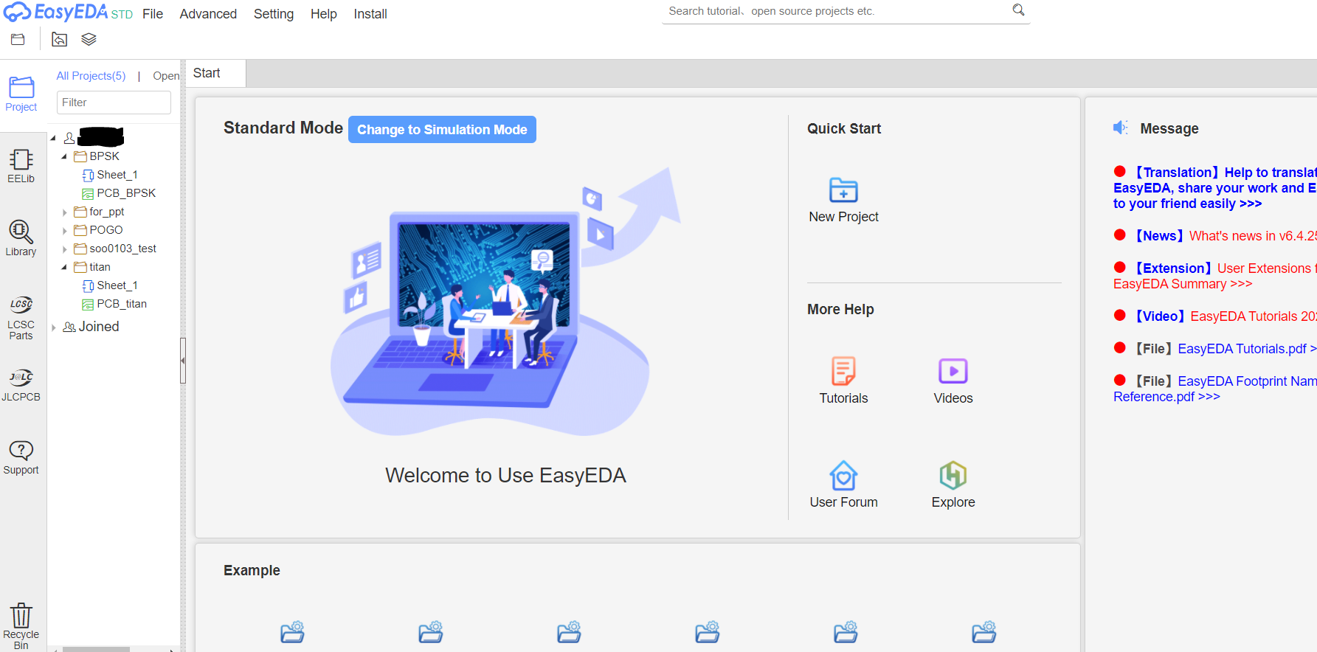Collapse the user account tree node
Image resolution: width=1317 pixels, height=652 pixels.
(x=53, y=138)
